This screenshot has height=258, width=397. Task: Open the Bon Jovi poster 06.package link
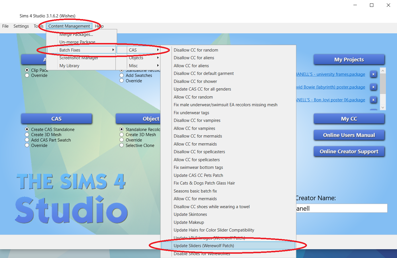tap(331, 100)
